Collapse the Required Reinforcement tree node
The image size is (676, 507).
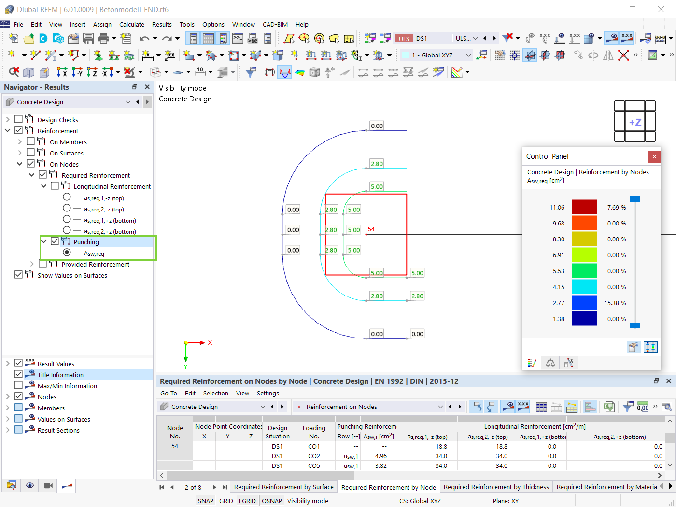click(x=32, y=175)
